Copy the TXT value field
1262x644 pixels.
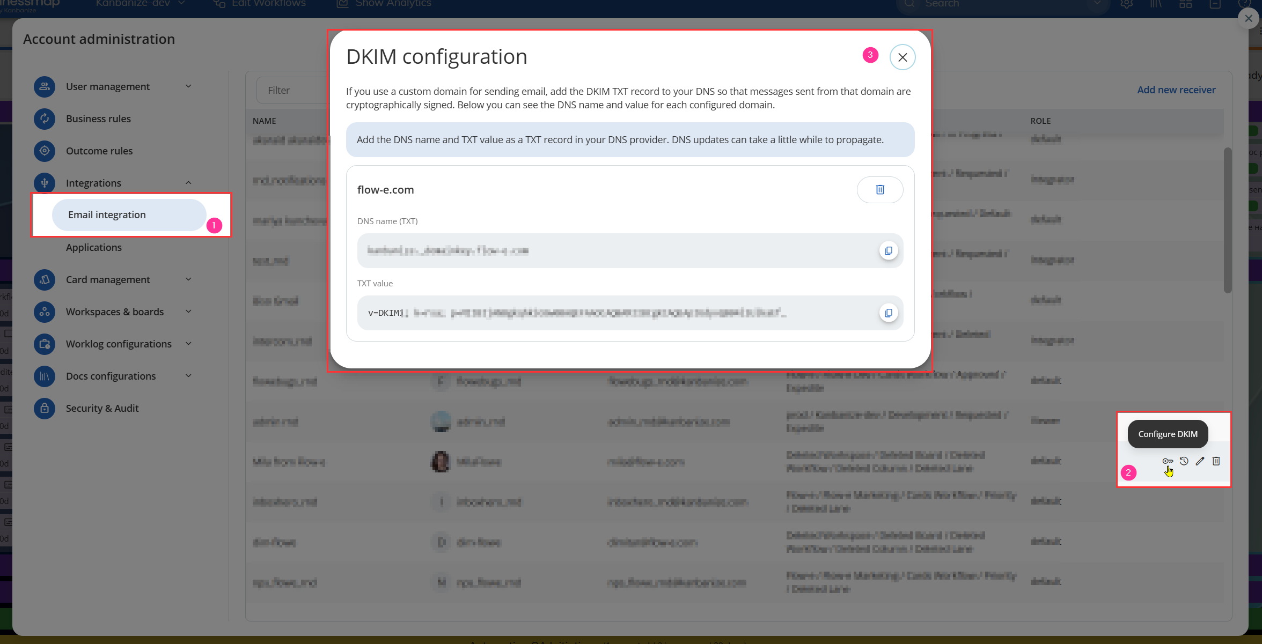(x=889, y=313)
